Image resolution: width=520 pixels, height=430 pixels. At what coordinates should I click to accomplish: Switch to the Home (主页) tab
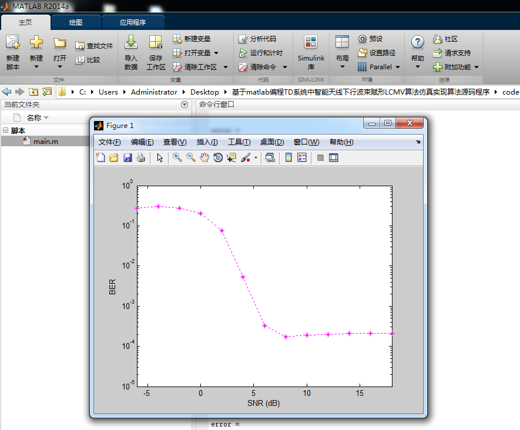25,22
